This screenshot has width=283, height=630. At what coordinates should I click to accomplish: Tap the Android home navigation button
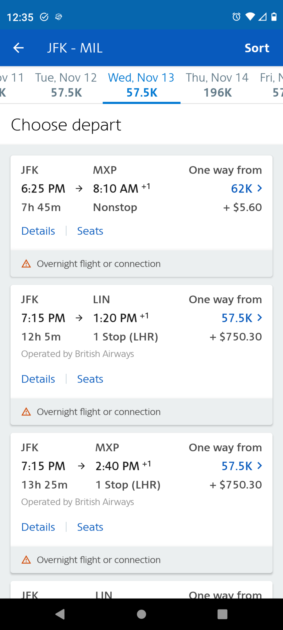[141, 614]
